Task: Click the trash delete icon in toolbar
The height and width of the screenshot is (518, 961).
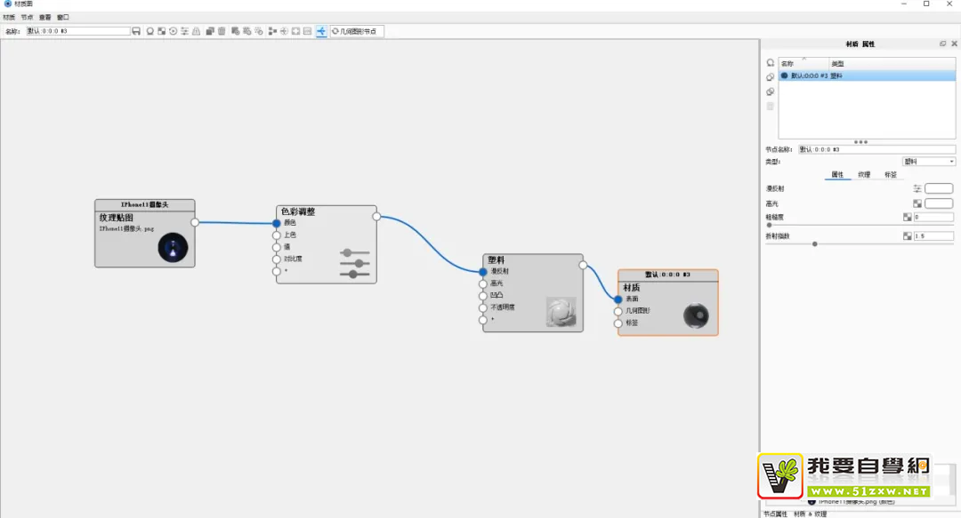Action: click(222, 31)
